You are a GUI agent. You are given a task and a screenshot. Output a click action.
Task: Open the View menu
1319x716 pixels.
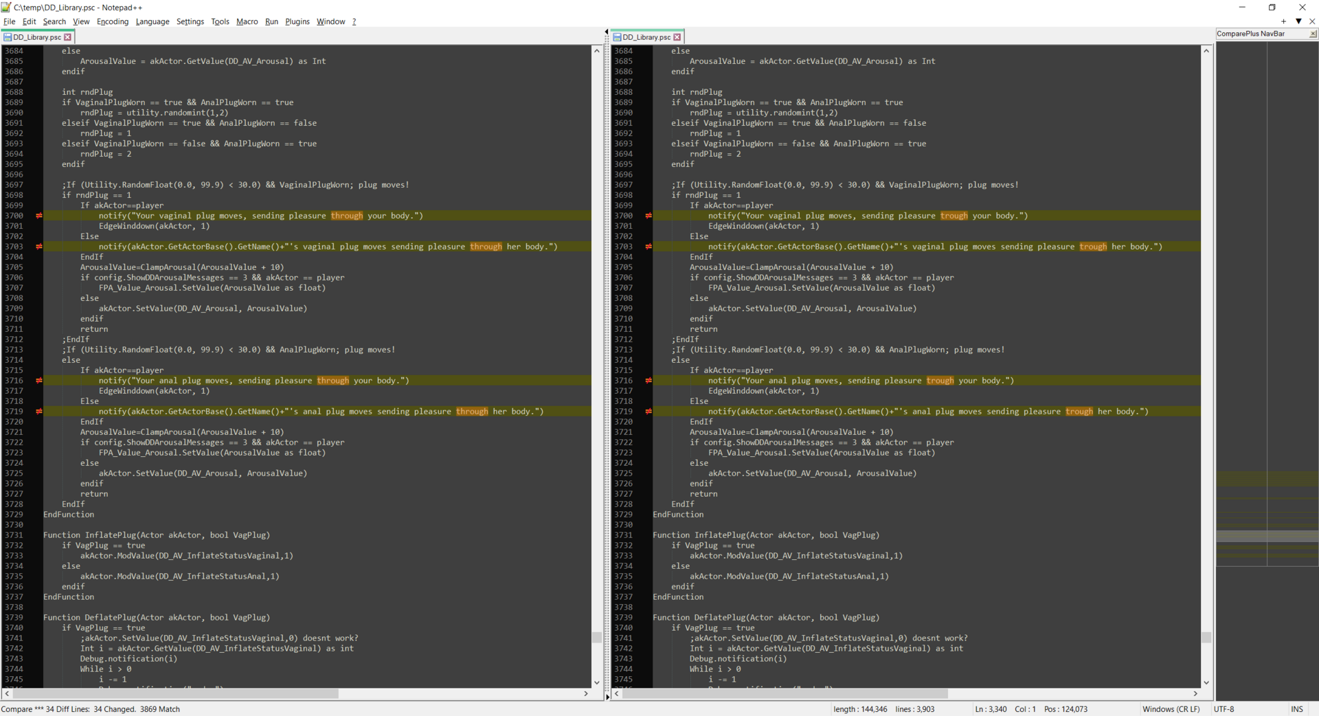pyautogui.click(x=81, y=21)
